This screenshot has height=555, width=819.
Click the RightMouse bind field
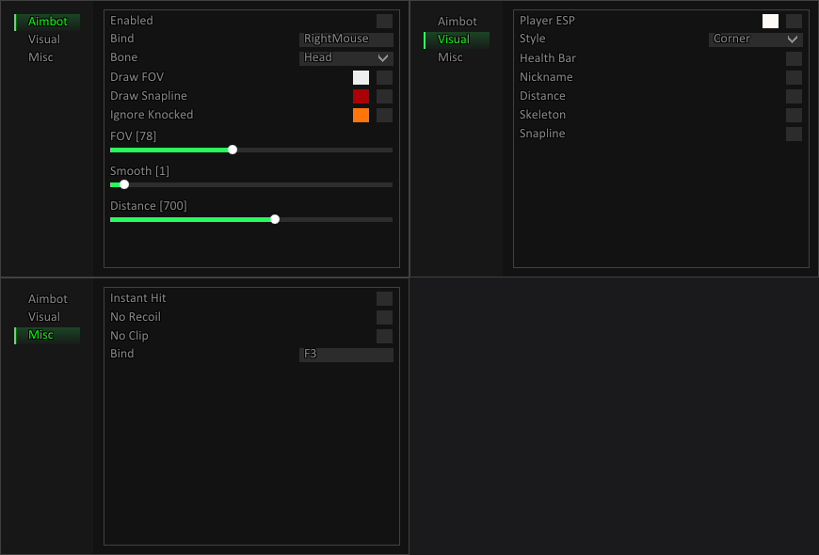click(x=345, y=39)
